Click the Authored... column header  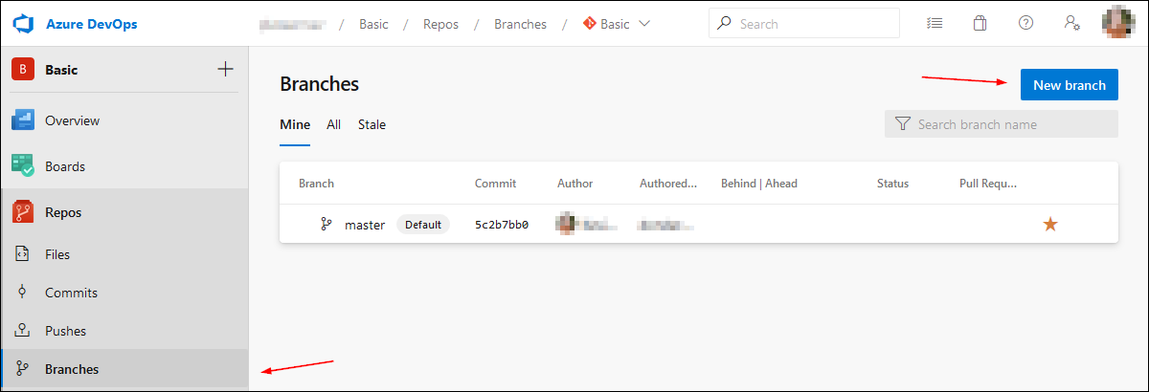(x=668, y=184)
